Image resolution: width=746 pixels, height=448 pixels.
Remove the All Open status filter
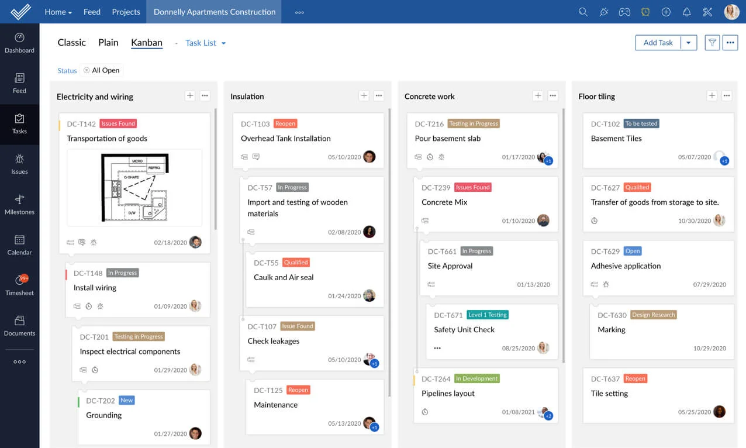[87, 70]
